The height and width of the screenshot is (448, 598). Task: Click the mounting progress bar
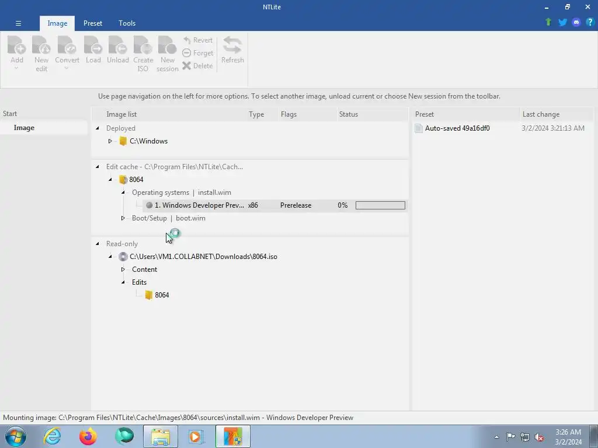(380, 205)
